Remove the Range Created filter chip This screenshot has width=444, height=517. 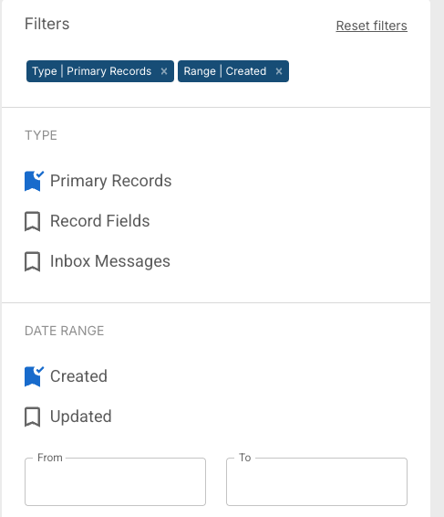(x=279, y=71)
